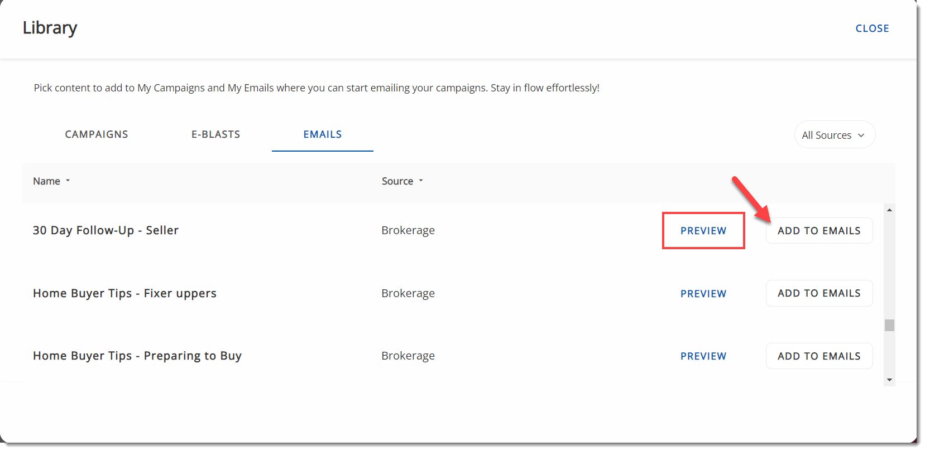The height and width of the screenshot is (451, 925).
Task: Sort the list by the Source column arrow
Action: point(421,181)
